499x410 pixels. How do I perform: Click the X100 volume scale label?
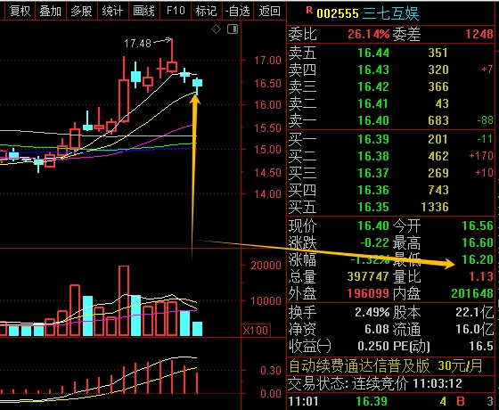pos(256,330)
